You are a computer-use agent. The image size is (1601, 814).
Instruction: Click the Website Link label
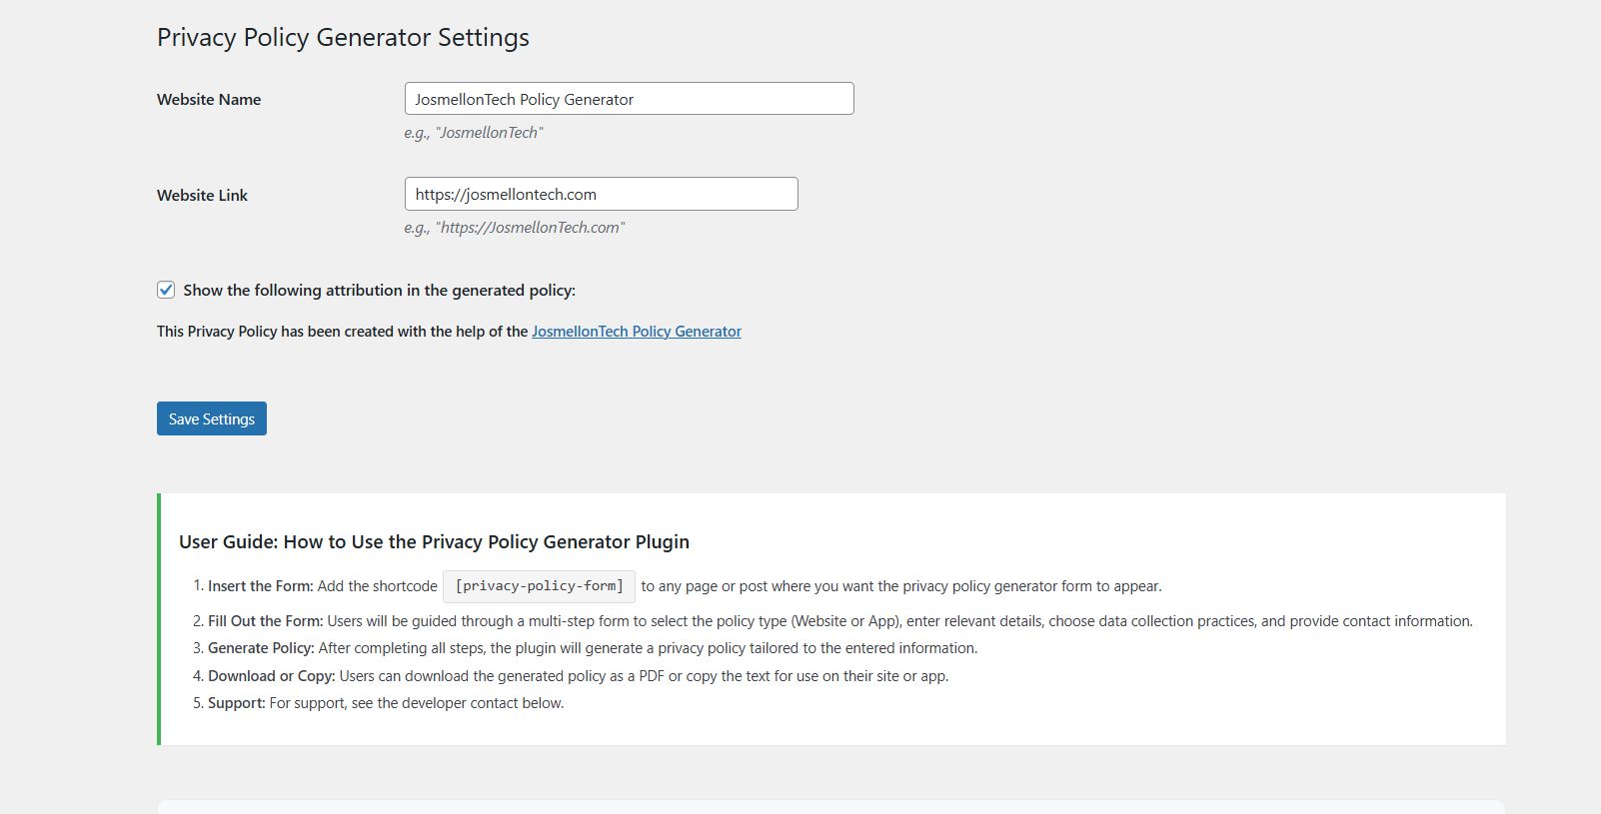coord(202,196)
